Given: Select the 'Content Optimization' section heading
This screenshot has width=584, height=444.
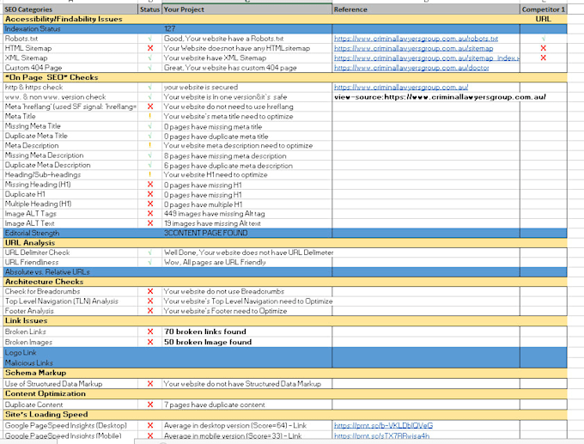Looking at the screenshot, I should [46, 393].
